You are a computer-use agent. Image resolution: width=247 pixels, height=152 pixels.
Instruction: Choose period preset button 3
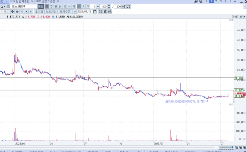[88, 6]
